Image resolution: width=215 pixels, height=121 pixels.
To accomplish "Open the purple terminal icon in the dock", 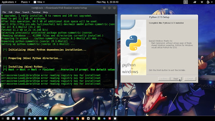I will click(72, 118).
